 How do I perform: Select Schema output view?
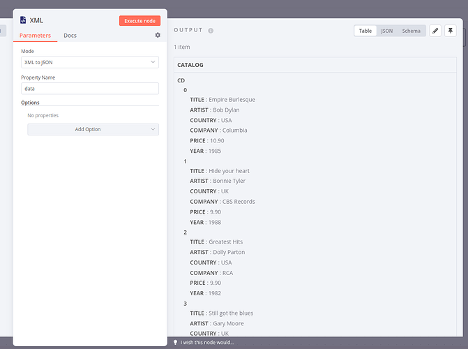(411, 31)
